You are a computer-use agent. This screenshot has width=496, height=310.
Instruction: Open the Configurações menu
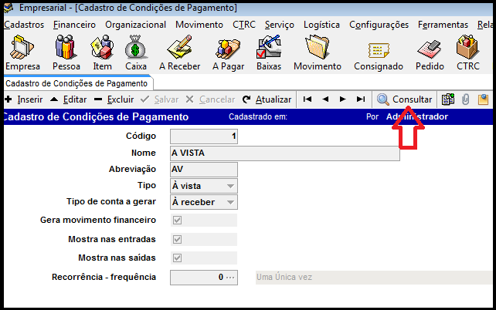379,25
